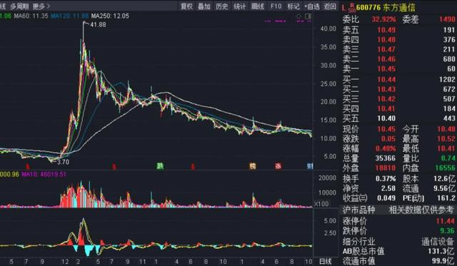Click the 买五 price 10.40
This screenshot has height=266, width=457.
386,118
